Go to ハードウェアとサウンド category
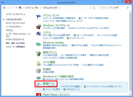 (x=14, y=27)
